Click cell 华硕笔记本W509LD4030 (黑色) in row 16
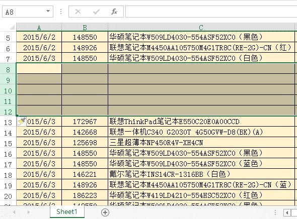Viewport: 297px width, 219px height. 201,153
